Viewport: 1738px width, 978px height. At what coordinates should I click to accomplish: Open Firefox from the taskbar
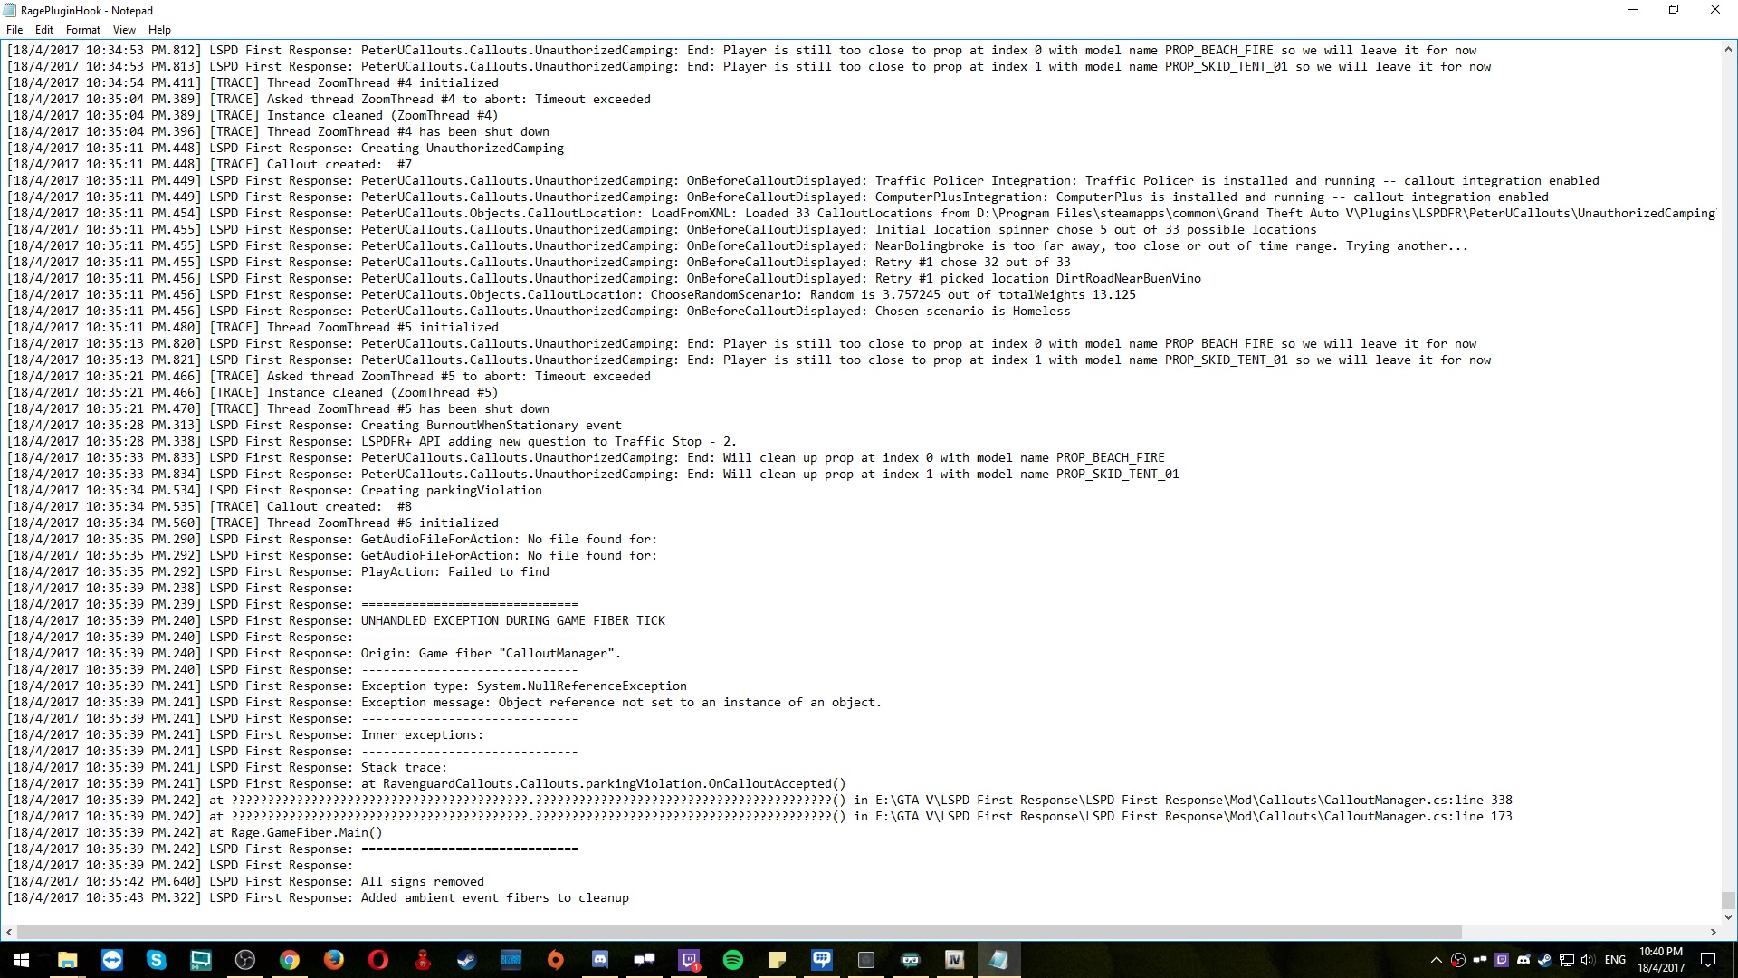pos(334,960)
